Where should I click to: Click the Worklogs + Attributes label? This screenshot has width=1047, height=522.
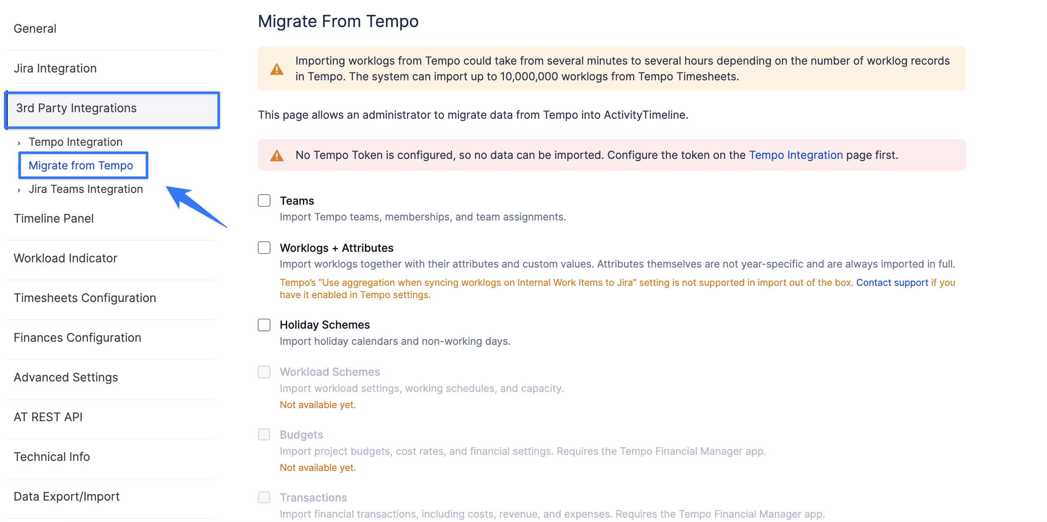(x=336, y=248)
